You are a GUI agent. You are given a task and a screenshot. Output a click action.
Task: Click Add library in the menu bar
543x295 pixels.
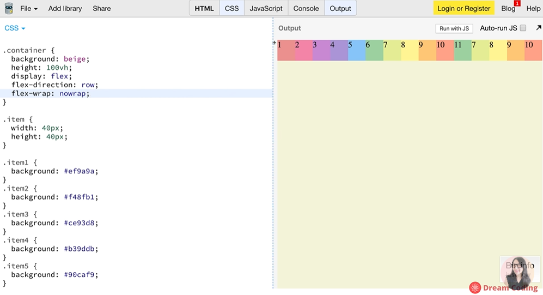pos(65,8)
